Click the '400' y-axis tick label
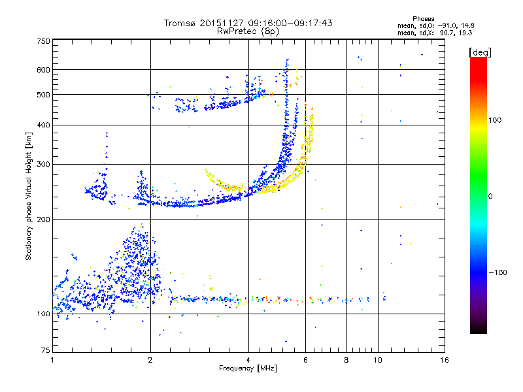The image size is (523, 392). [x=43, y=125]
